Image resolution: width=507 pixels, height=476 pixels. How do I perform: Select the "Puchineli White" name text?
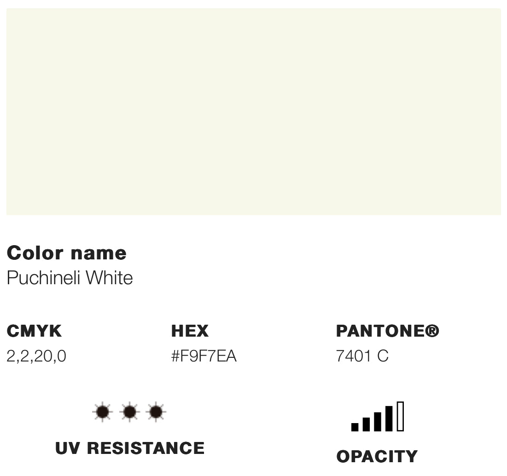pos(70,278)
